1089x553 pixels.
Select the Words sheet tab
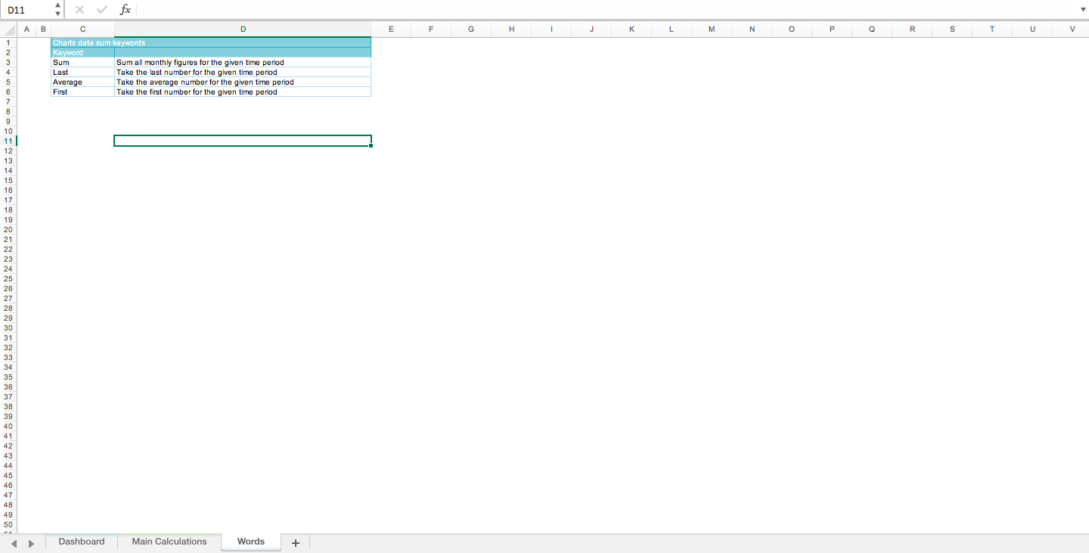pyautogui.click(x=251, y=542)
